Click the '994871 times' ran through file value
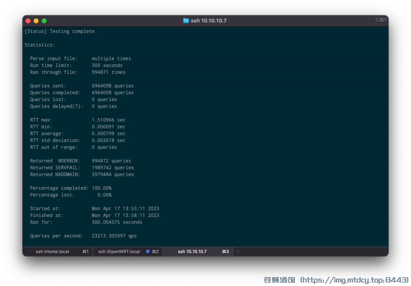The height and width of the screenshot is (286, 411). click(x=109, y=72)
